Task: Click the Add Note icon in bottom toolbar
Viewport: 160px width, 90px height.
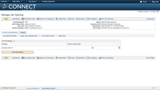Action: pyautogui.click(x=77, y=58)
